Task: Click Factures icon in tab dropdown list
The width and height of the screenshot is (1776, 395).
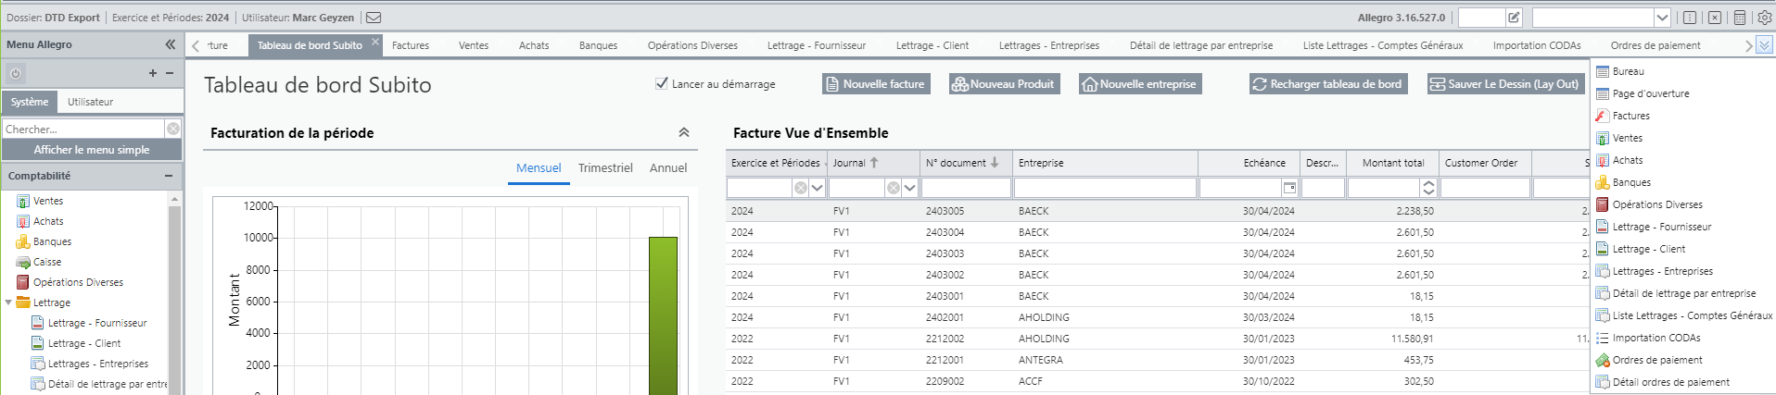Action: tap(1602, 116)
